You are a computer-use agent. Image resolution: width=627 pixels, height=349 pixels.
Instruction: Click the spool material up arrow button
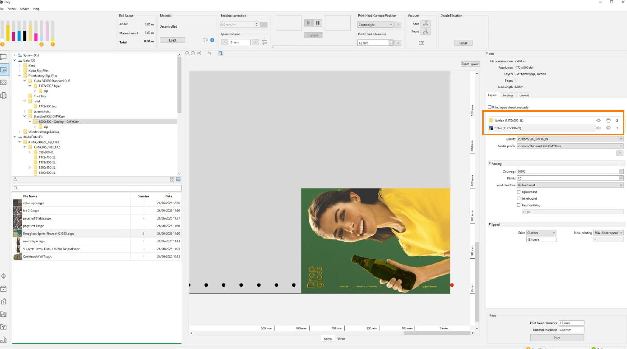[x=225, y=42]
